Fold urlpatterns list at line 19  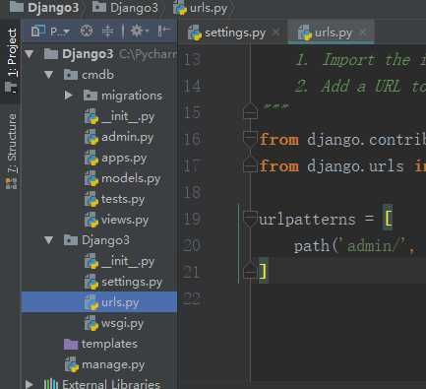251,219
